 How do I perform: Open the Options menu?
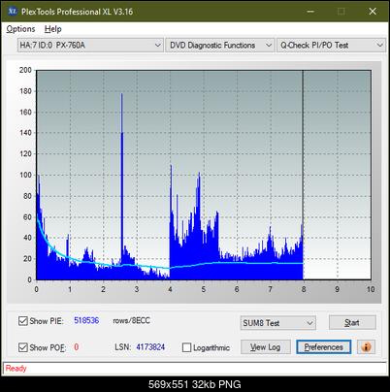pos(20,29)
